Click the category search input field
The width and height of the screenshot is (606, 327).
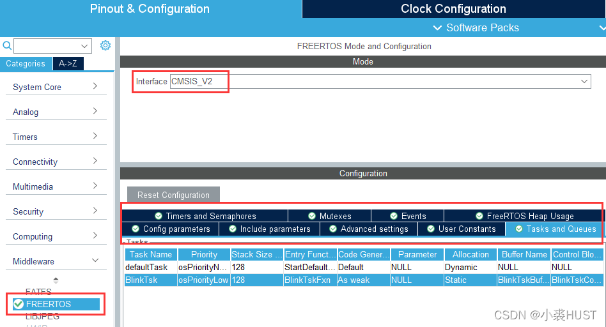coord(53,46)
